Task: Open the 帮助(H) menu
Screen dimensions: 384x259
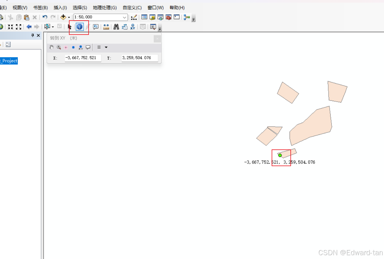Action: 177,8
